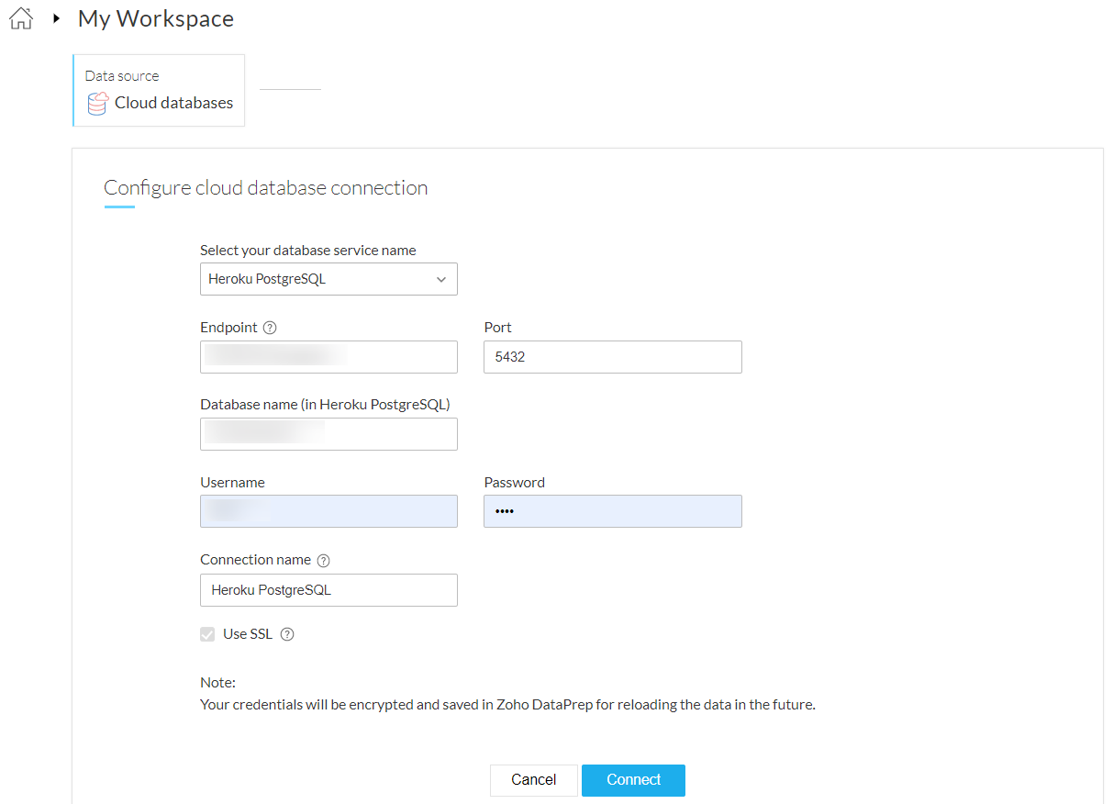Click the Port field showing 5432
This screenshot has height=804, width=1113.
point(612,357)
